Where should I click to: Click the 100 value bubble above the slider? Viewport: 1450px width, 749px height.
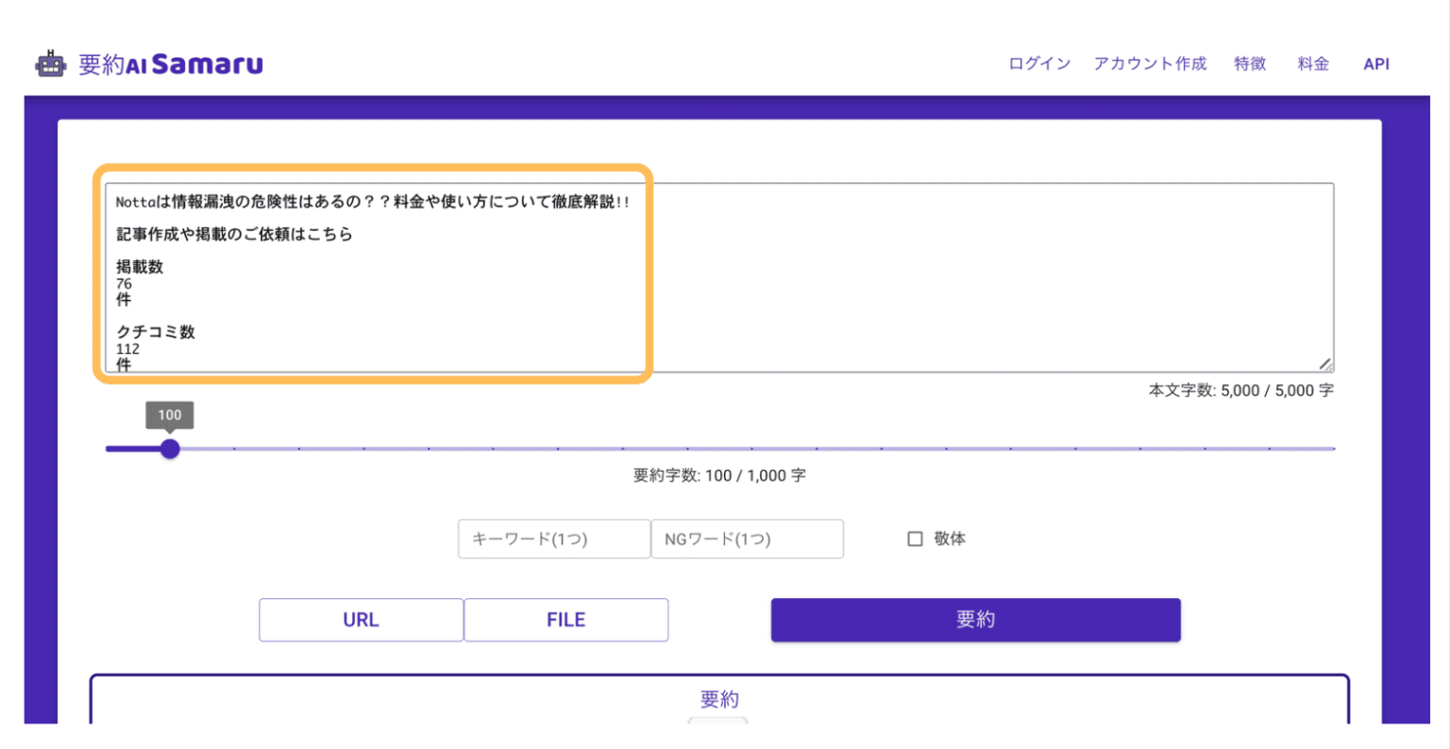click(x=170, y=415)
